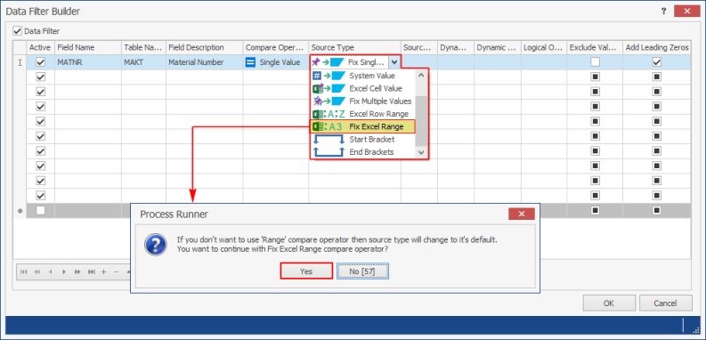
Task: Select Fix Excel Range option
Action: click(x=362, y=126)
